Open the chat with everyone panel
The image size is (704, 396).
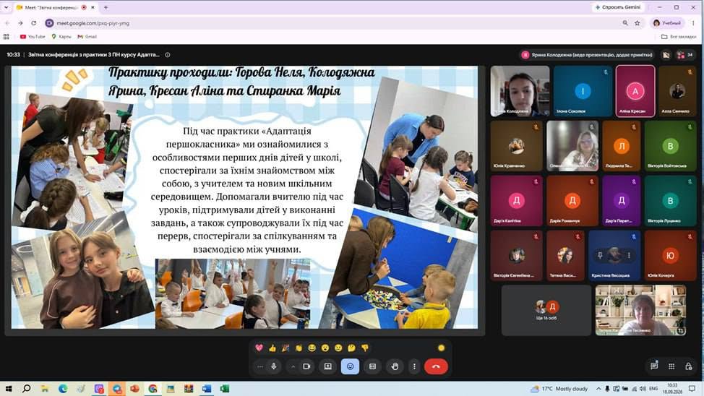[654, 366]
